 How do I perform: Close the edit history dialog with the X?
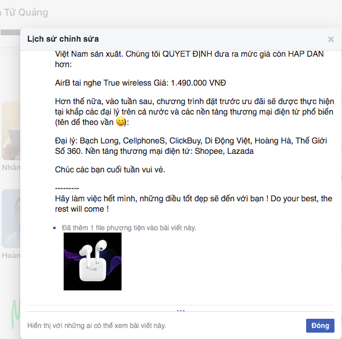[330, 39]
